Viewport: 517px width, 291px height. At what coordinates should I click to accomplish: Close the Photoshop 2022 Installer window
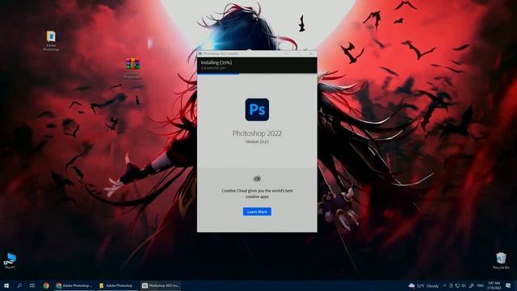tap(311, 53)
